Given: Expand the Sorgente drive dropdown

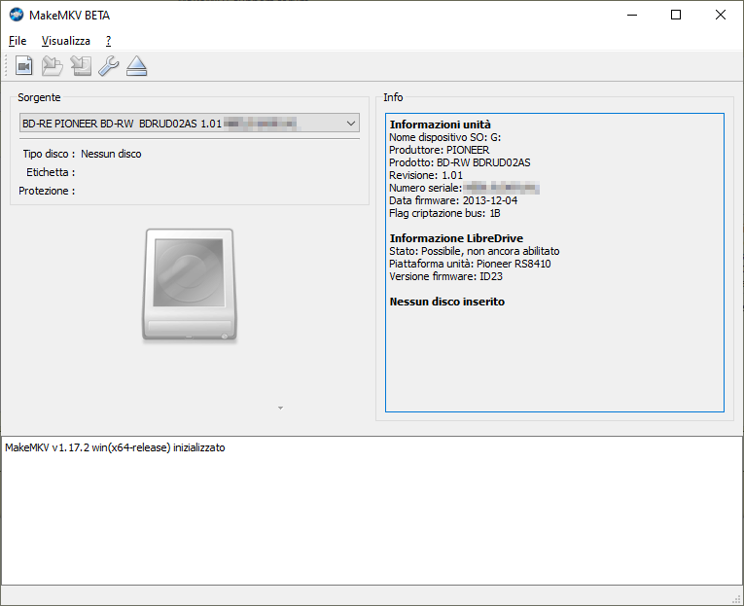Looking at the screenshot, I should pos(190,124).
